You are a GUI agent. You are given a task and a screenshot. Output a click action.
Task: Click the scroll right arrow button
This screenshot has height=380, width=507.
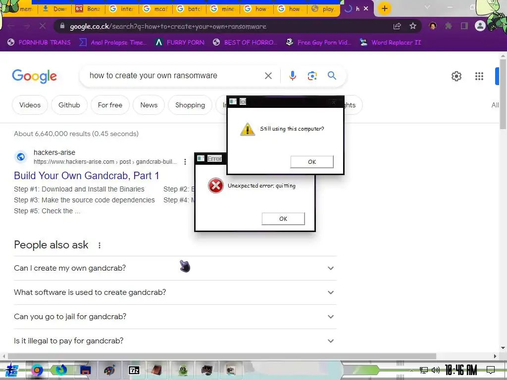click(x=495, y=356)
